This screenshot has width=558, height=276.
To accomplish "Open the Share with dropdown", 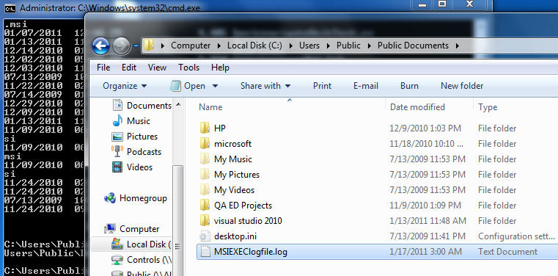I will pos(265,86).
